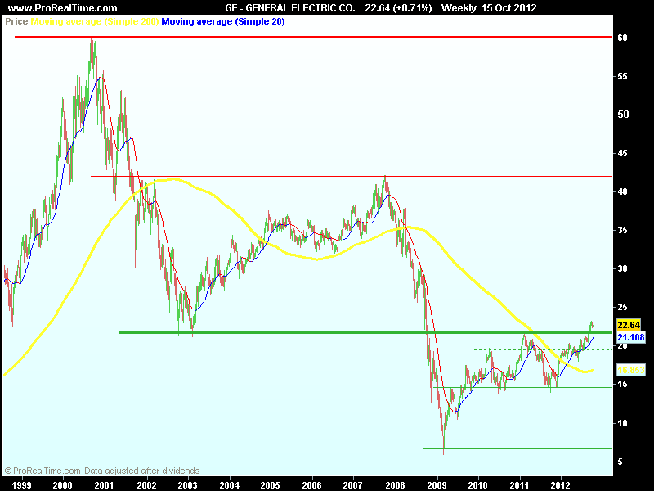Click the 2005 year label on time axis
The width and height of the screenshot is (654, 491).
coord(271,484)
